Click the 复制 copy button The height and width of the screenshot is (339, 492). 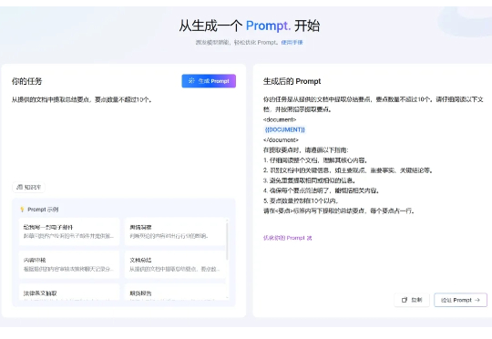click(x=412, y=300)
